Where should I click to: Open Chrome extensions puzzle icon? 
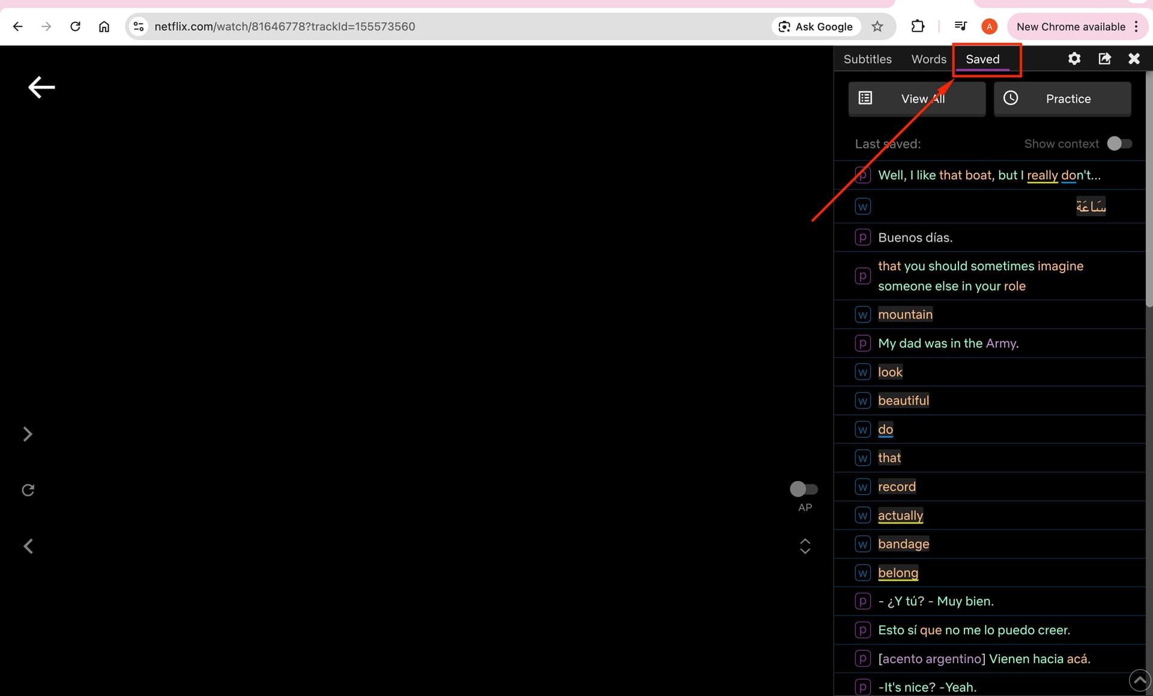pyautogui.click(x=918, y=26)
